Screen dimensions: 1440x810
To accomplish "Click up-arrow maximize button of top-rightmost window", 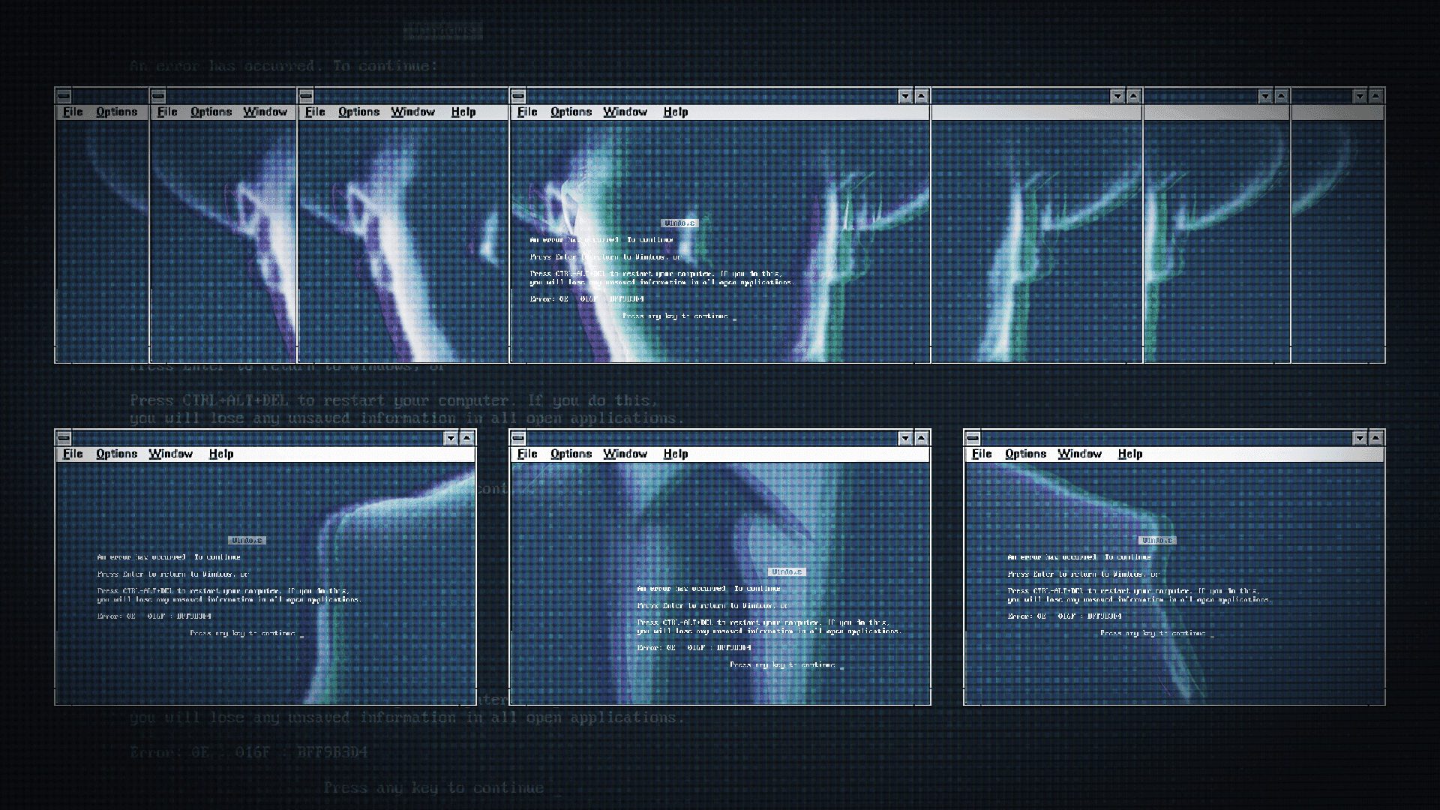I will click(x=1375, y=96).
